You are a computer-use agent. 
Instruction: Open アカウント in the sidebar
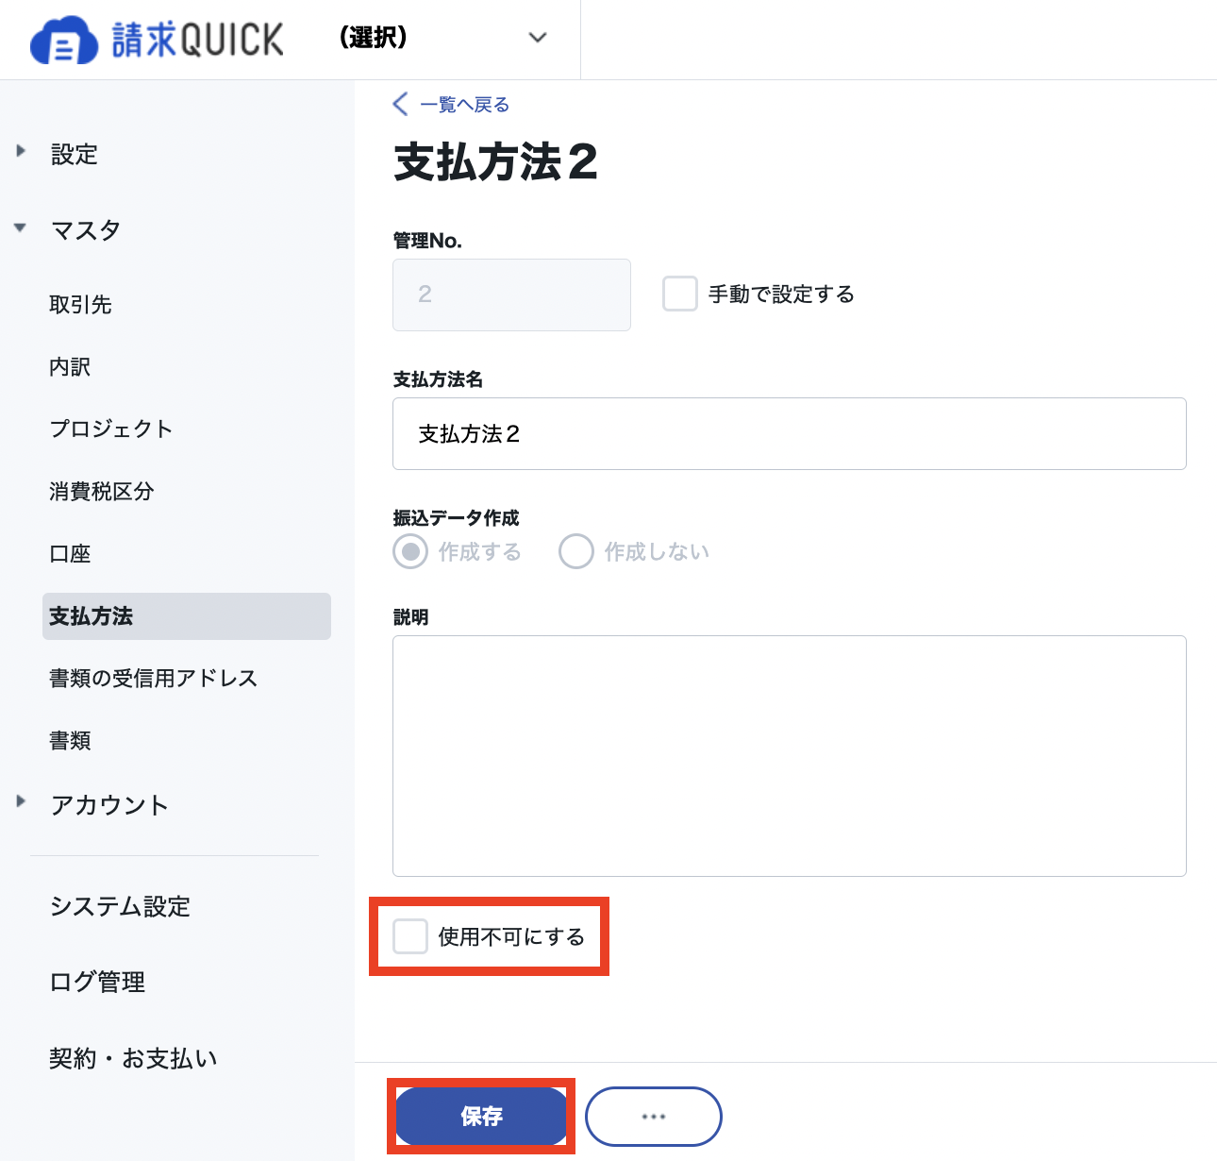[x=109, y=805]
